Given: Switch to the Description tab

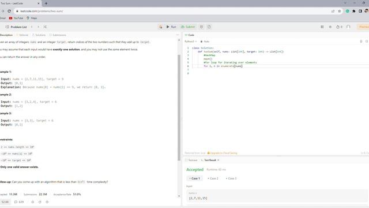Looking at the screenshot, I should 6,35.
